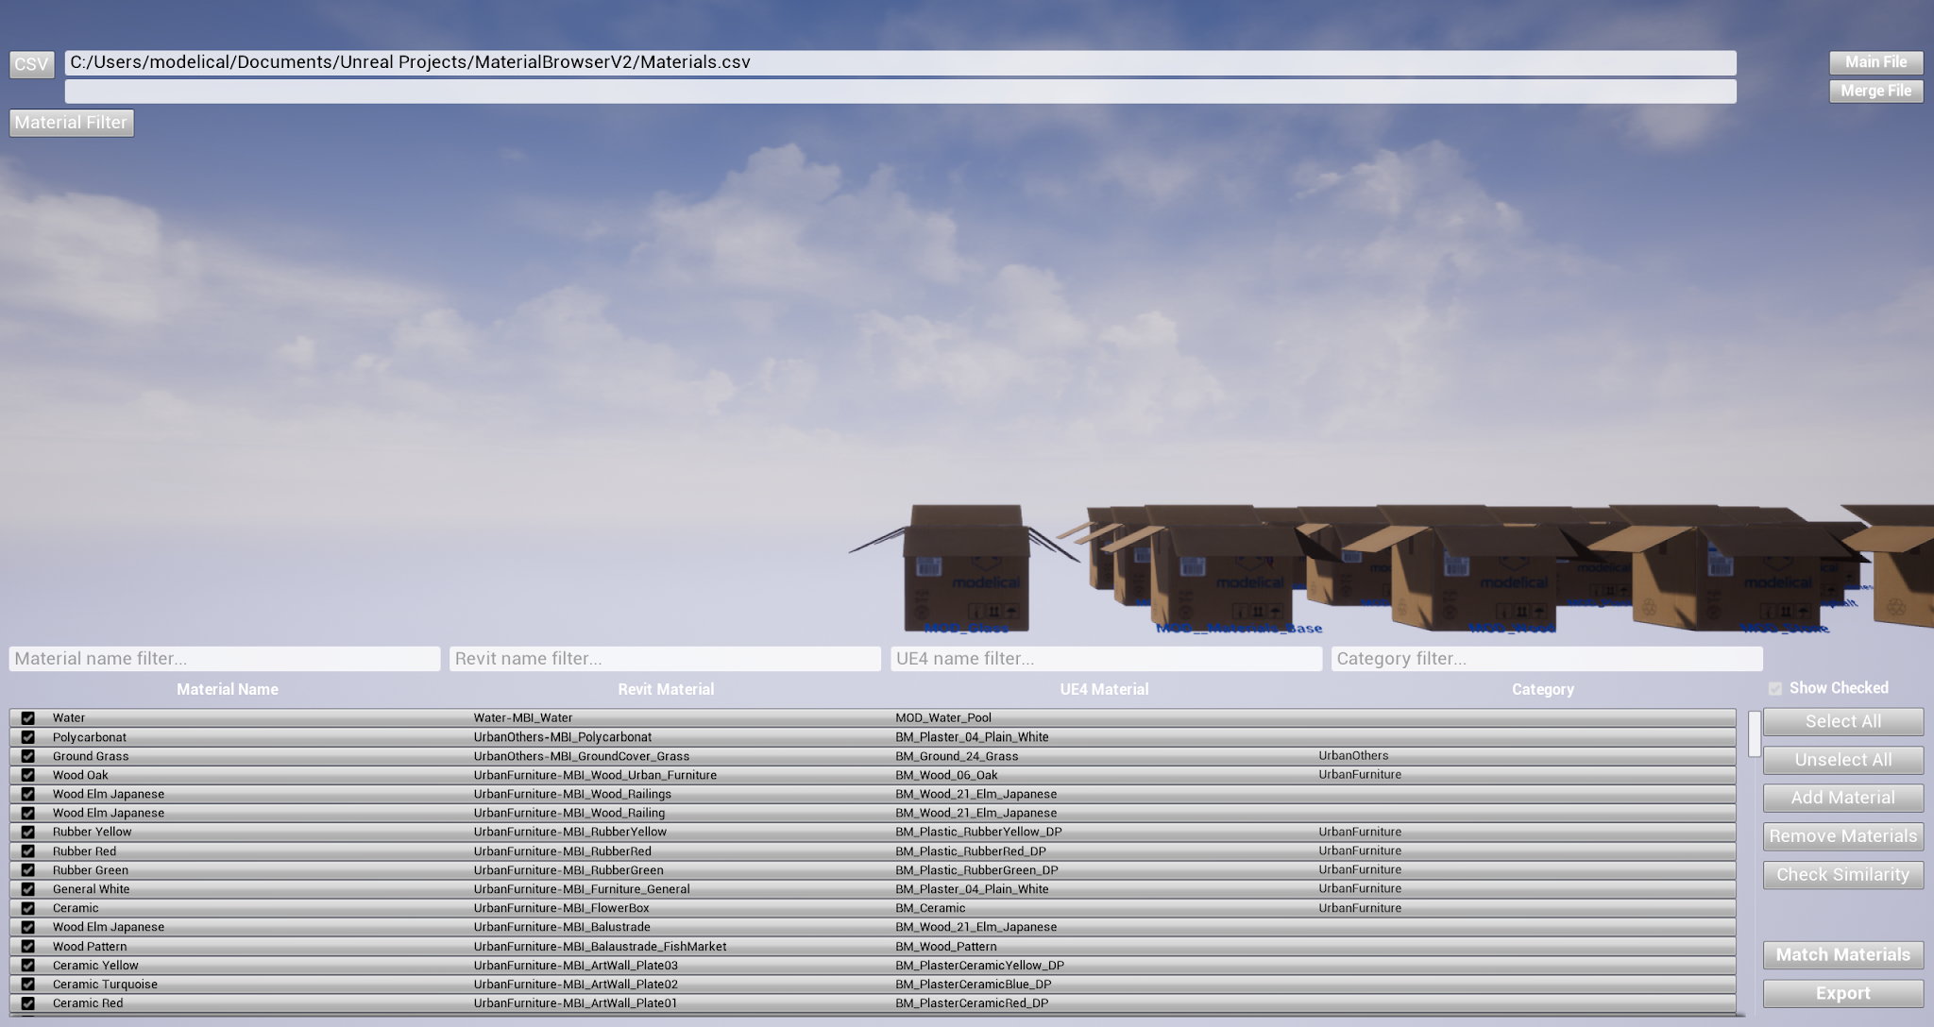This screenshot has height=1027, width=1934.
Task: Click the Main File button
Action: tap(1875, 62)
